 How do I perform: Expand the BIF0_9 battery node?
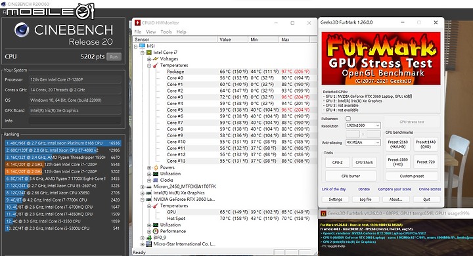(x=143, y=238)
